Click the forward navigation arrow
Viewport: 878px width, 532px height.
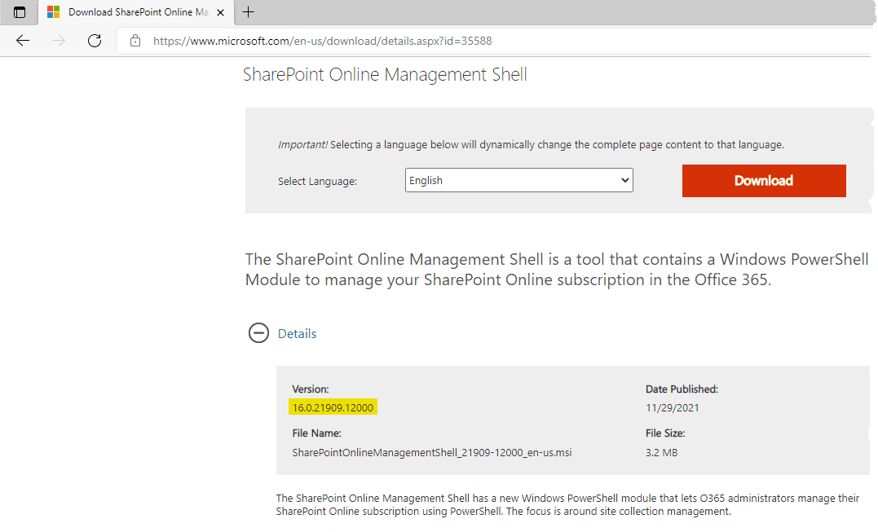[x=59, y=40]
